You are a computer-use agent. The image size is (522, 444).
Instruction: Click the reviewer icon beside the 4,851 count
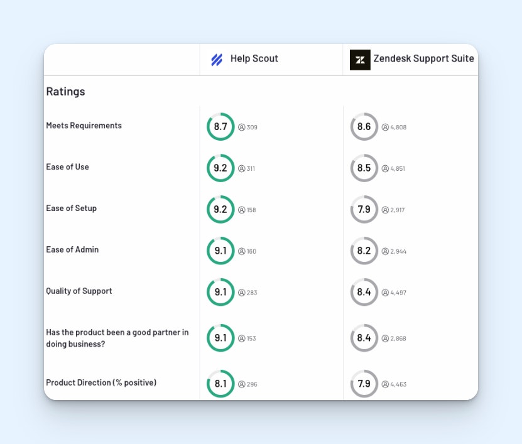click(385, 168)
